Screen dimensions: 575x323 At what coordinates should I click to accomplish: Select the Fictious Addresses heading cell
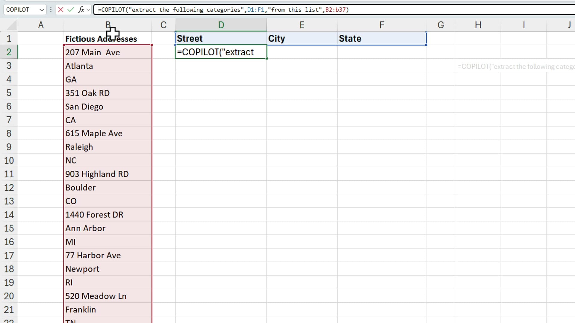tap(107, 38)
